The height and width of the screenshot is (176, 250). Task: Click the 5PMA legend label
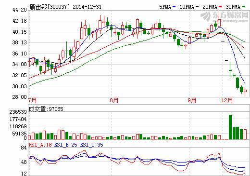click(165, 7)
